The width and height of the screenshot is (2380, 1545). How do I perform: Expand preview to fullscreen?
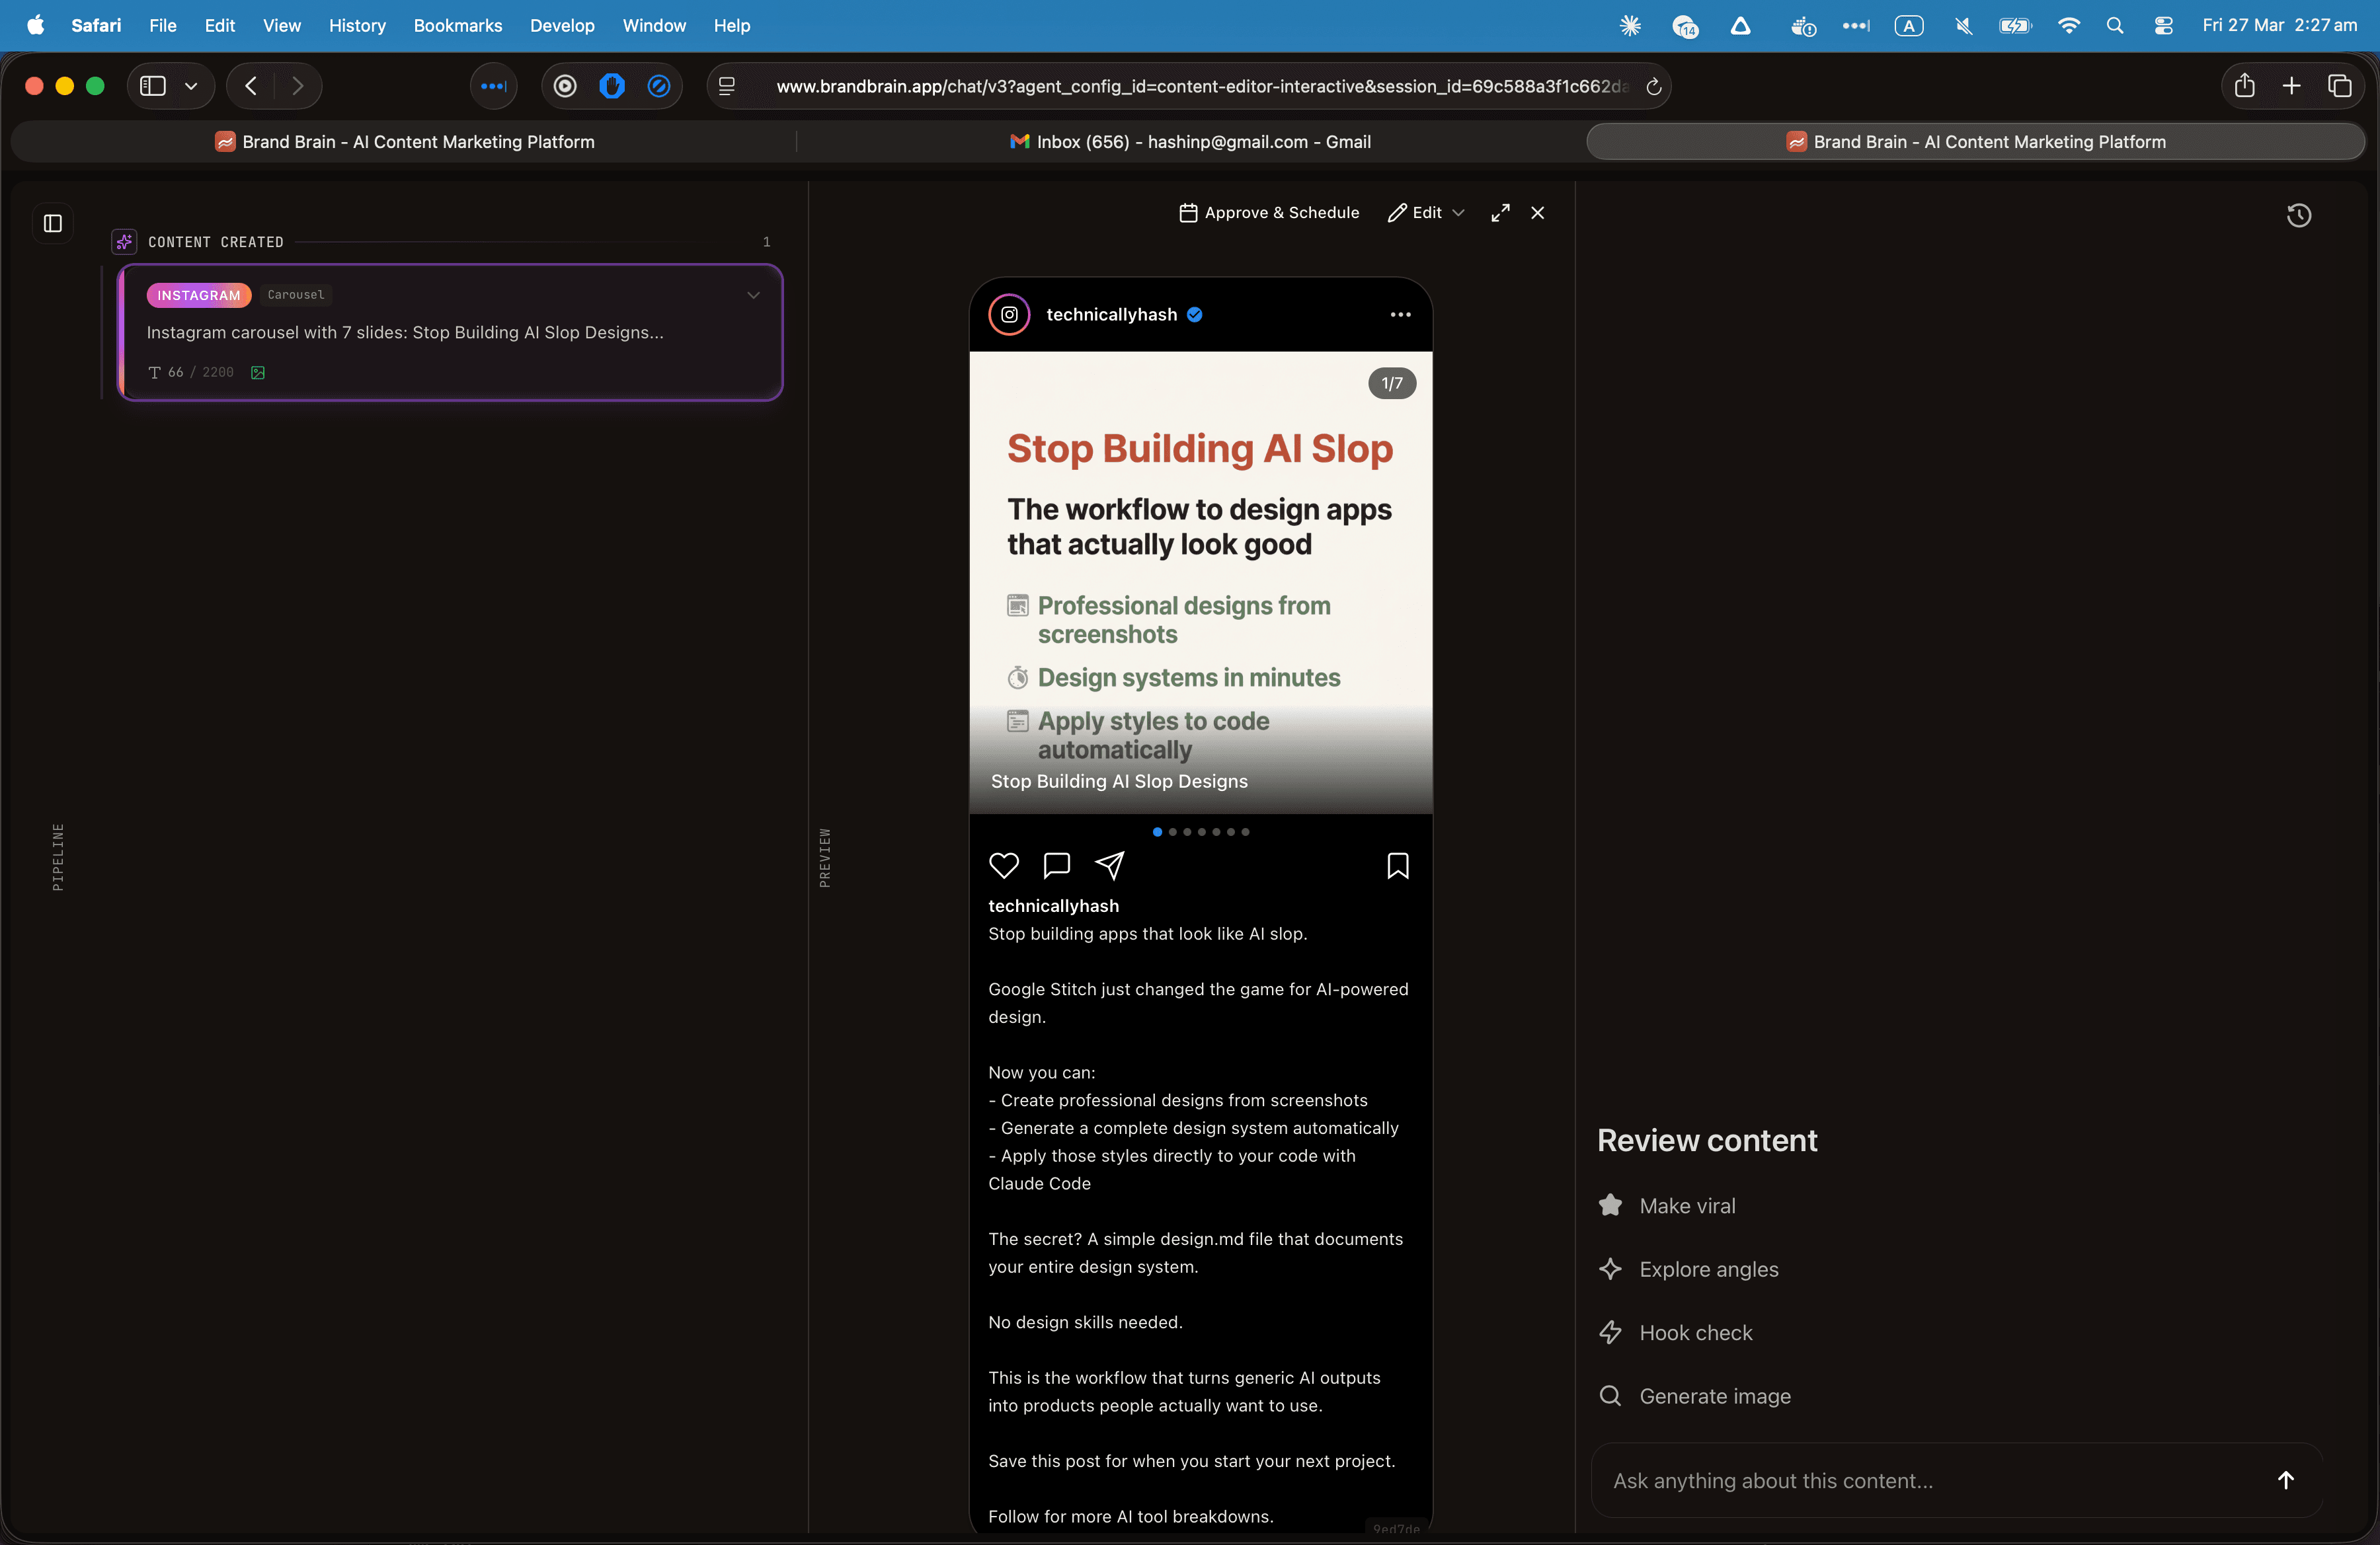[x=1500, y=213]
